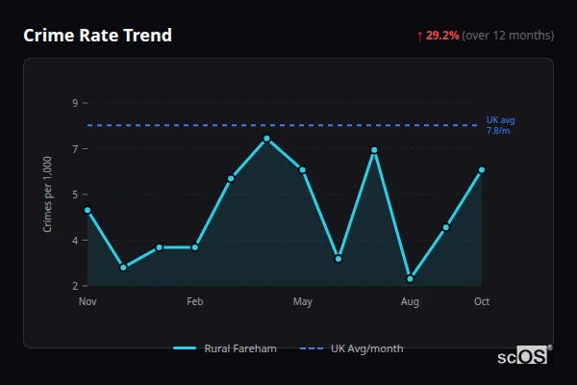This screenshot has width=577, height=385.
Task: Select the Feb data point on the line
Action: (x=195, y=247)
